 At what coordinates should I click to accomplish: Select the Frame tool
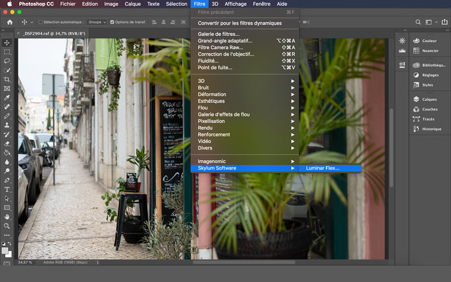[7, 89]
